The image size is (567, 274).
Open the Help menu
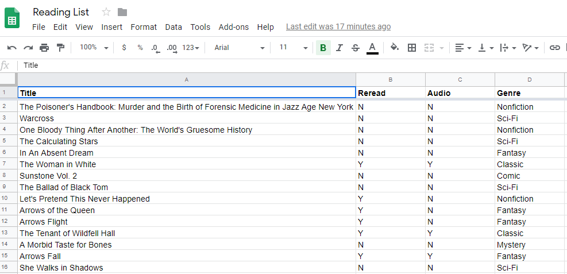tap(265, 27)
